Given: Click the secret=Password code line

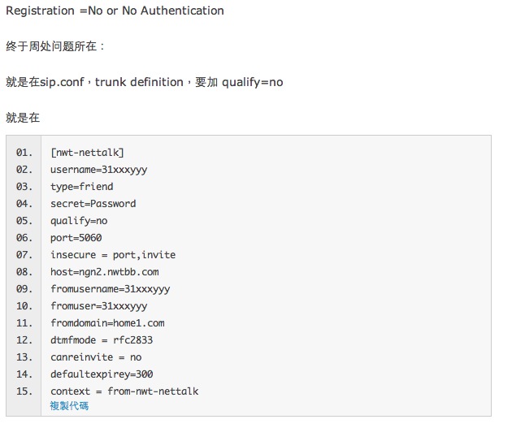Looking at the screenshot, I should 93,204.
